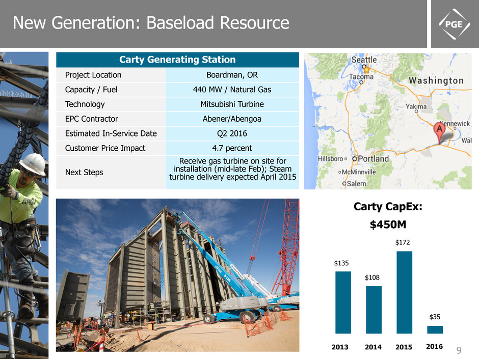The image size is (479, 359).
Task: Click the Seattle city dot on the map
Action: point(364,67)
